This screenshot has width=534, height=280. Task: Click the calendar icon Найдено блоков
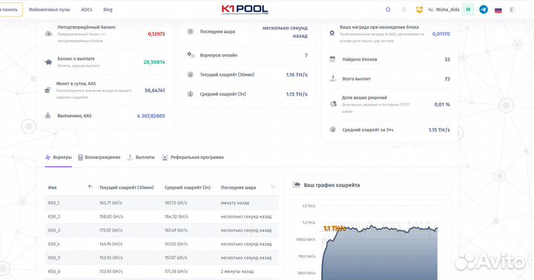tap(333, 59)
